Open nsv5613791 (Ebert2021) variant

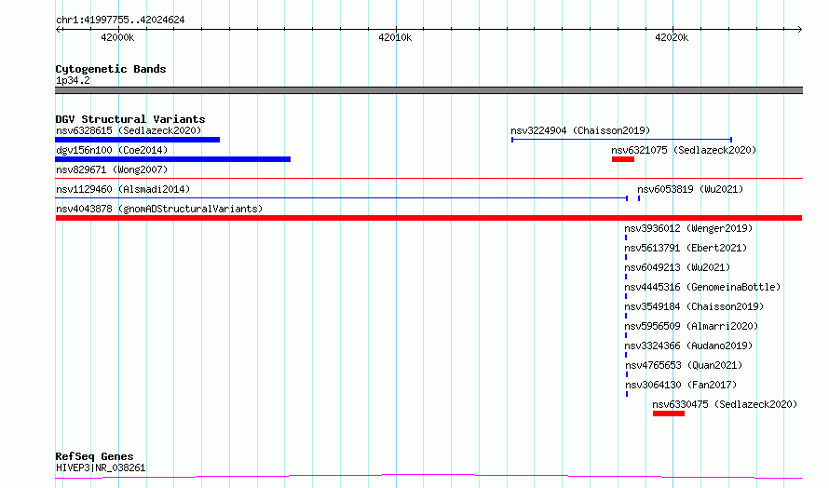pos(686,248)
